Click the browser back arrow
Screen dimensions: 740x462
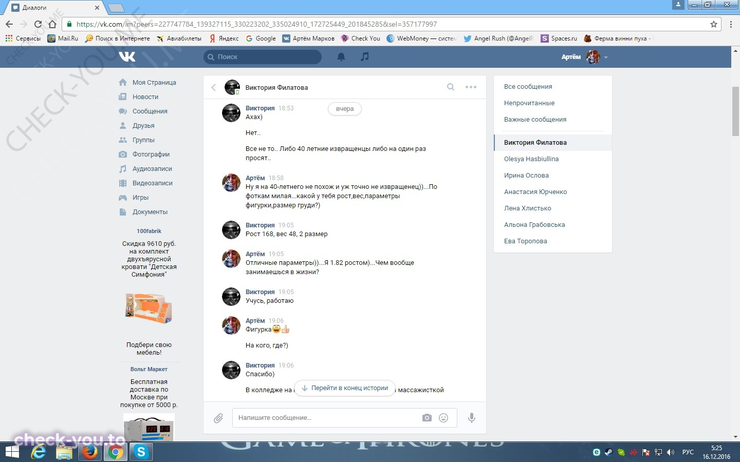(9, 24)
